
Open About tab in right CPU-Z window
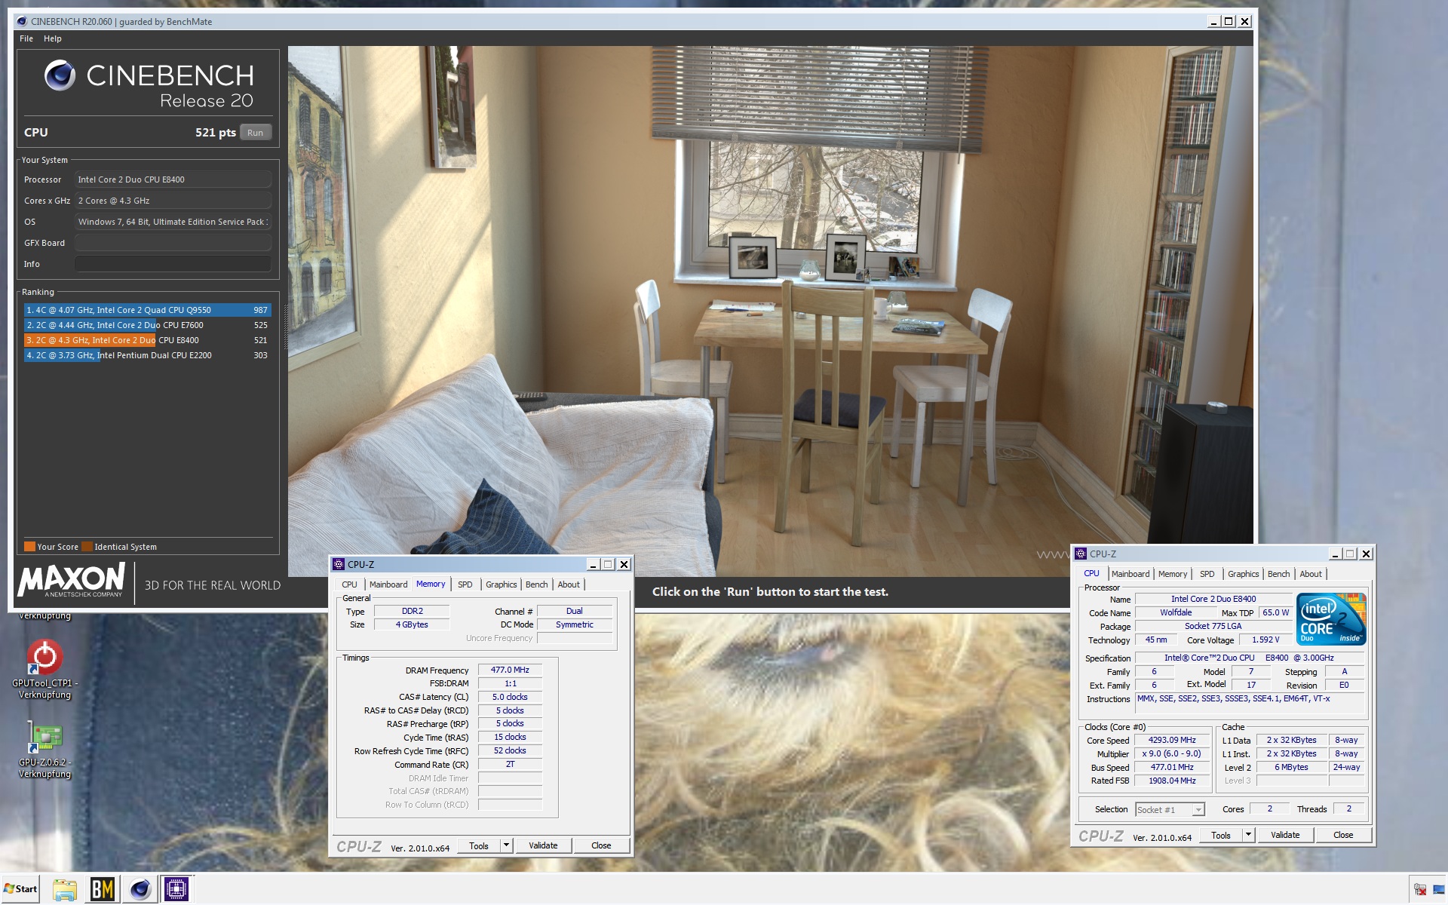1311,574
